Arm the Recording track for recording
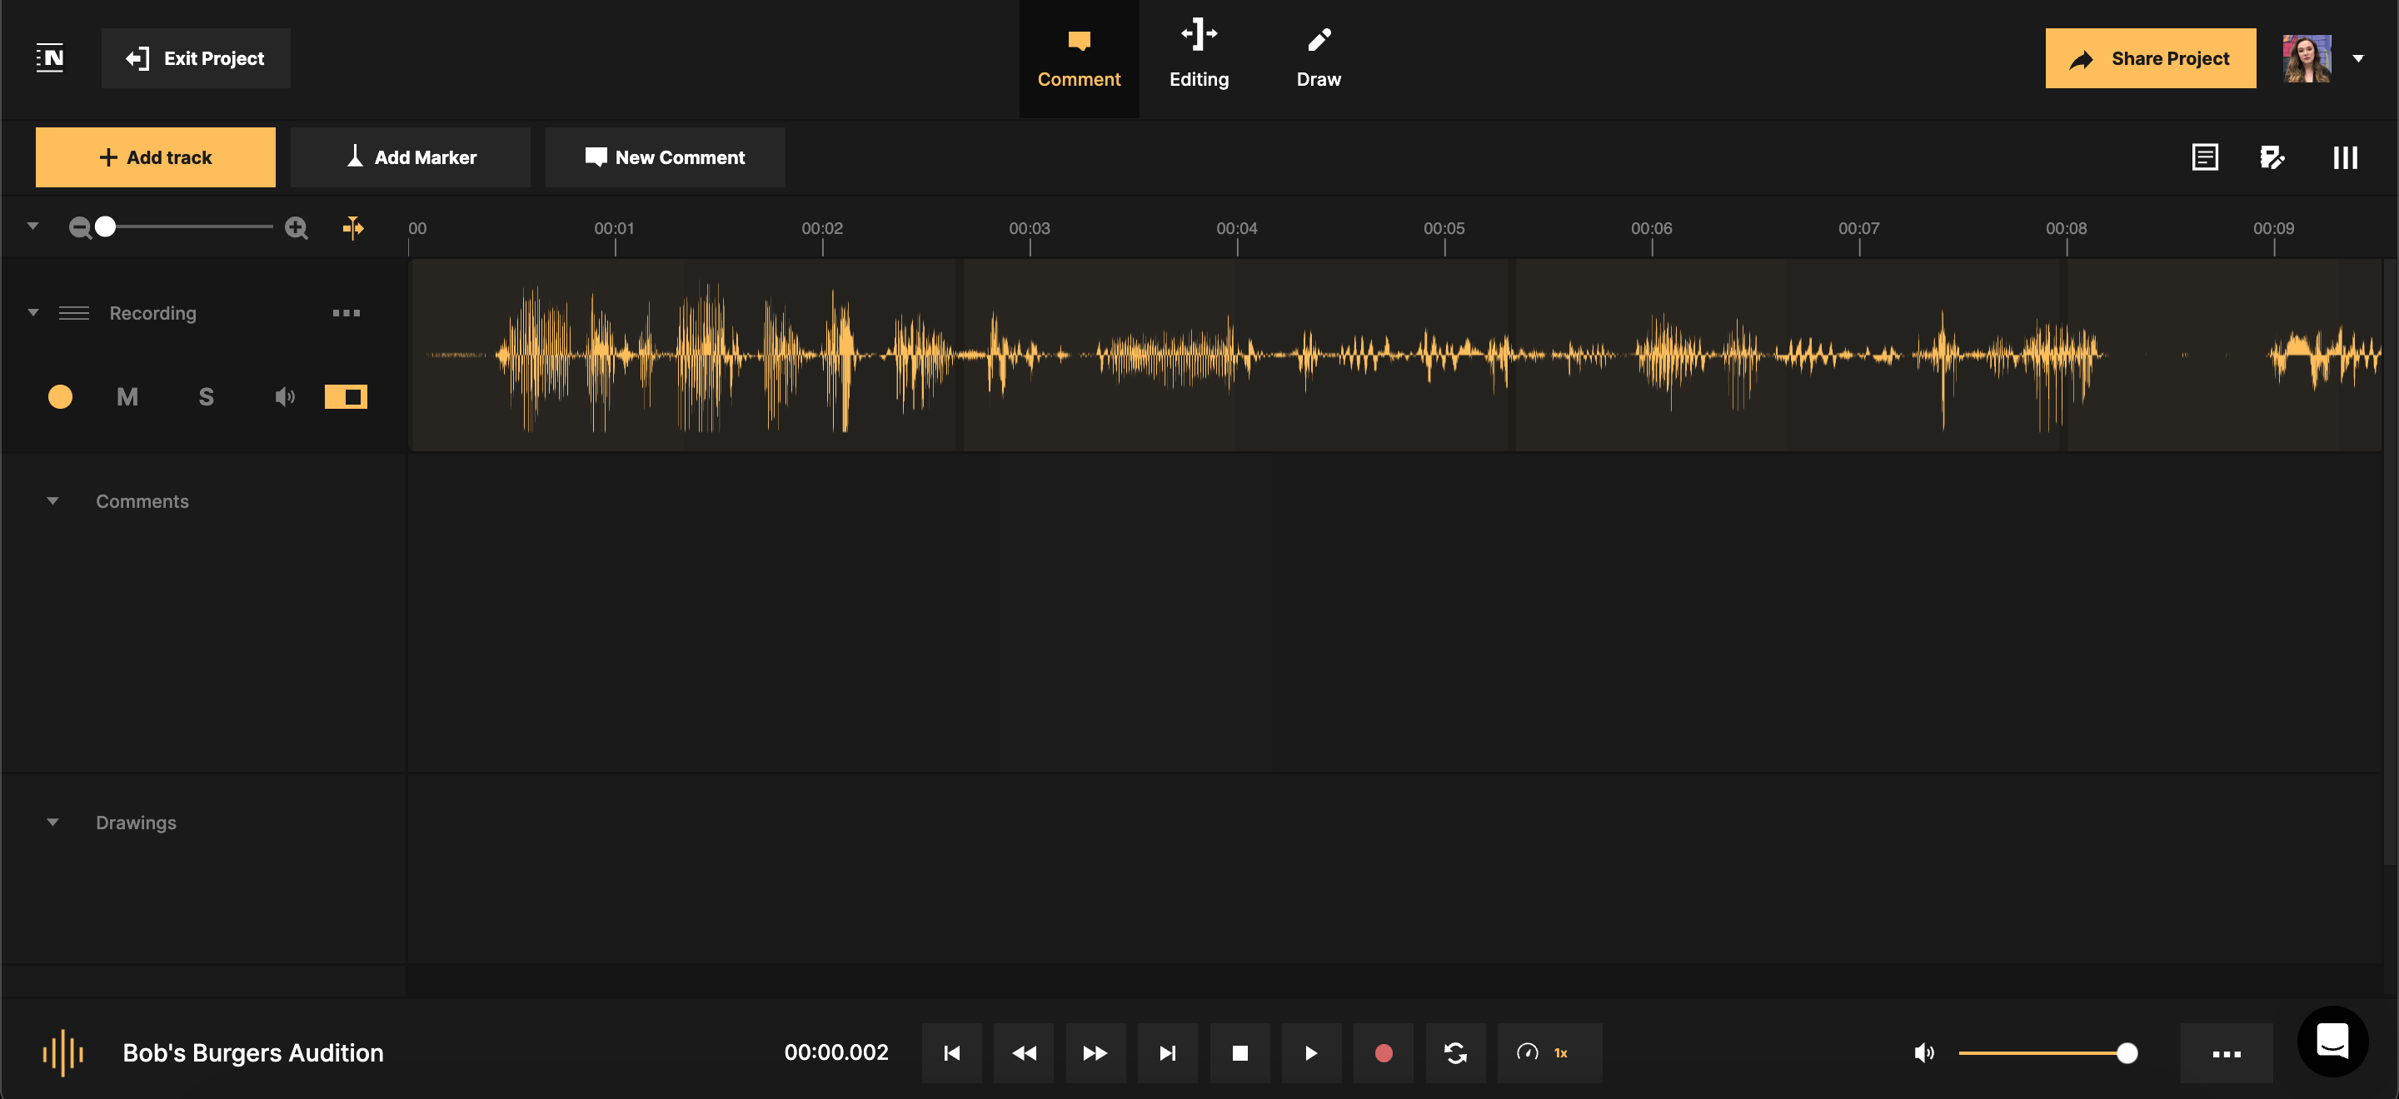Viewport: 2399px width, 1099px height. (x=61, y=396)
